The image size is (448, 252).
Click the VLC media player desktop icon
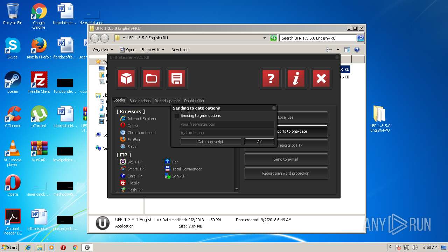point(13,153)
